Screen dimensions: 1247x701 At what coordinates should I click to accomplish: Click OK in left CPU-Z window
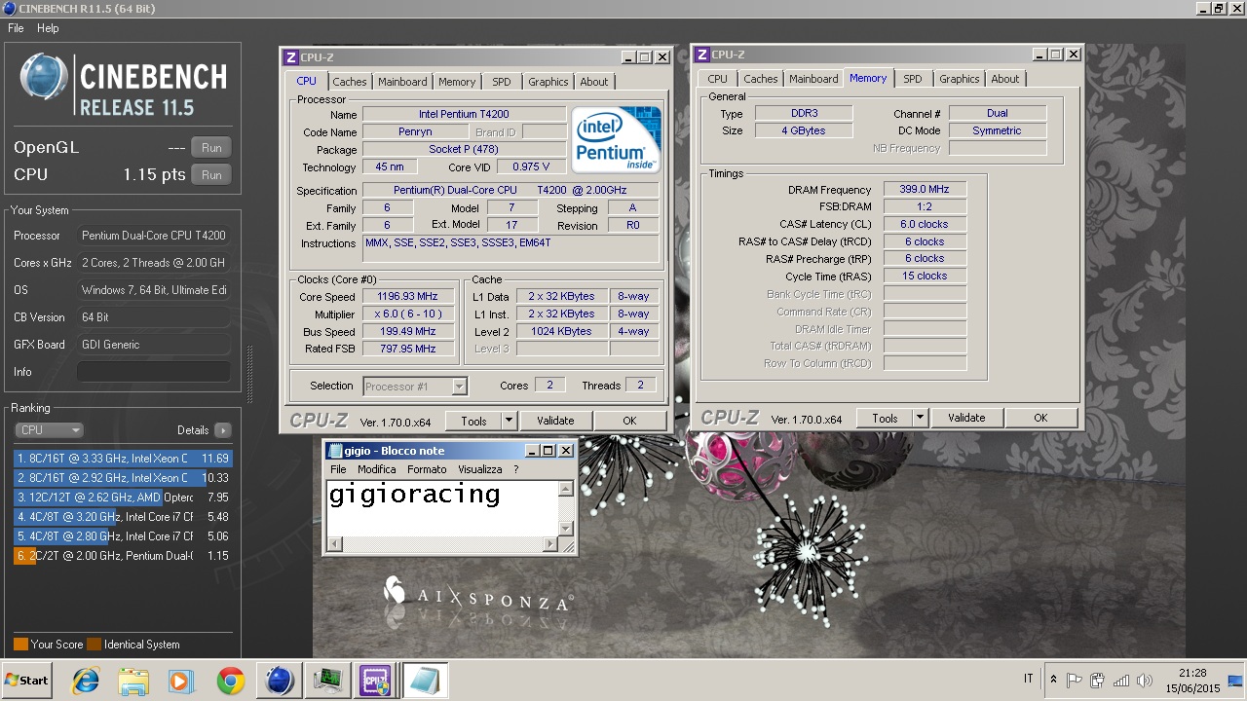click(x=629, y=421)
